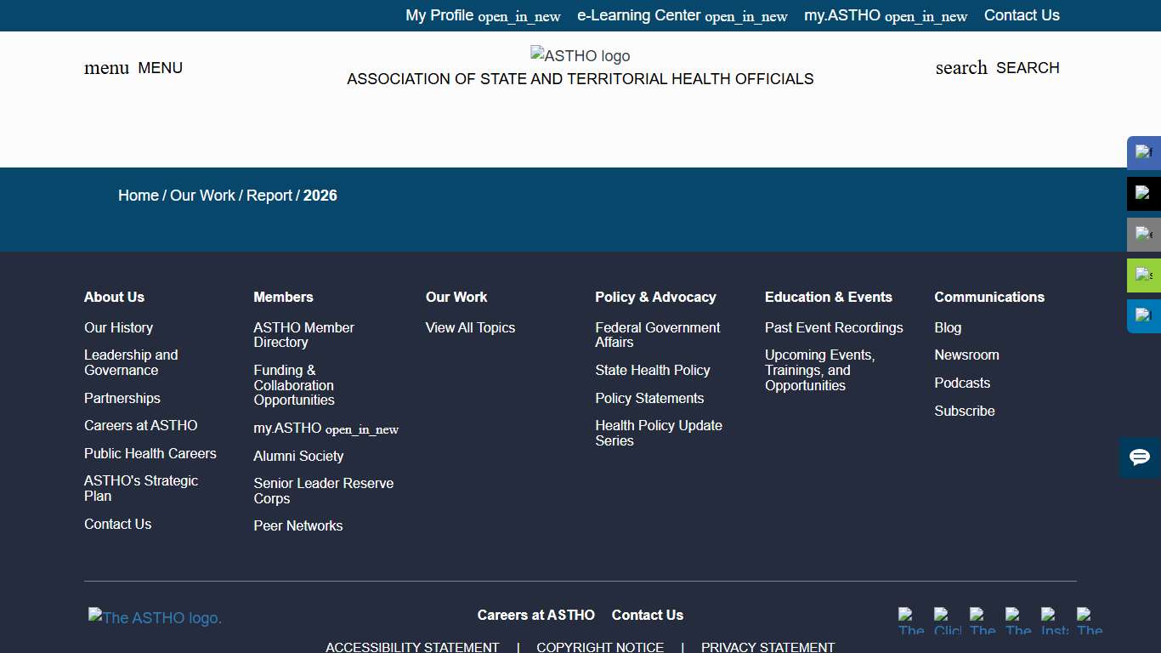Select Our Work in breadcrumb trail

(x=202, y=196)
